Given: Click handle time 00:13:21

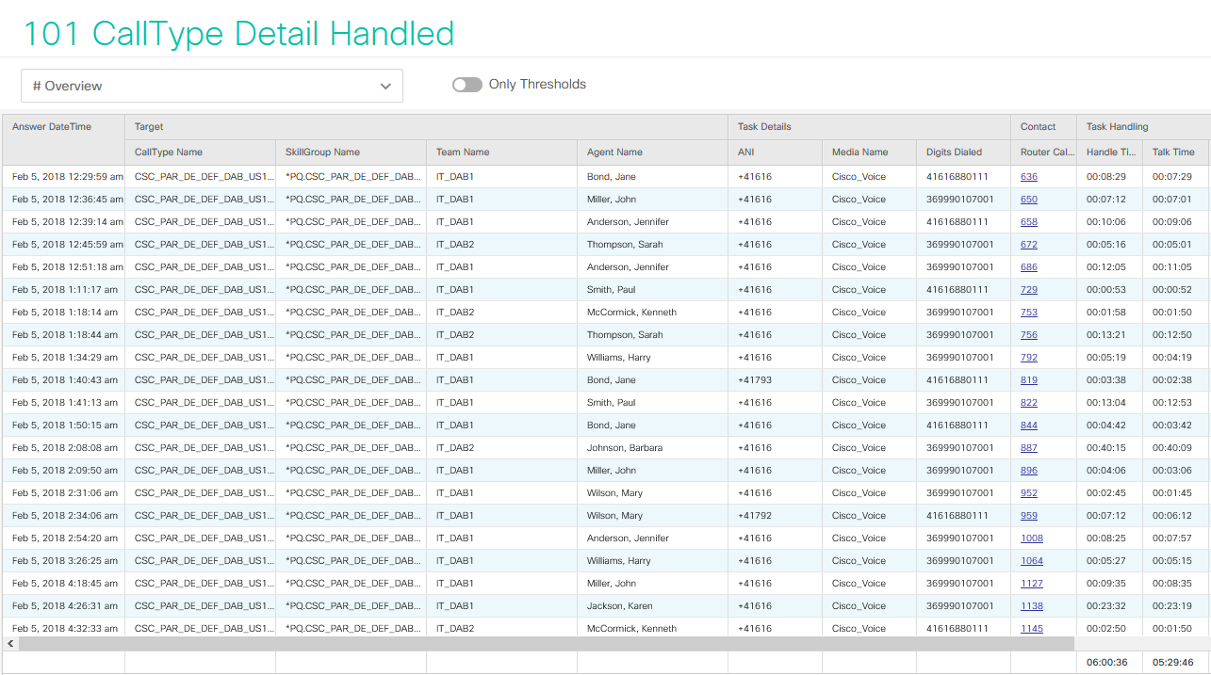Looking at the screenshot, I should coord(1106,335).
